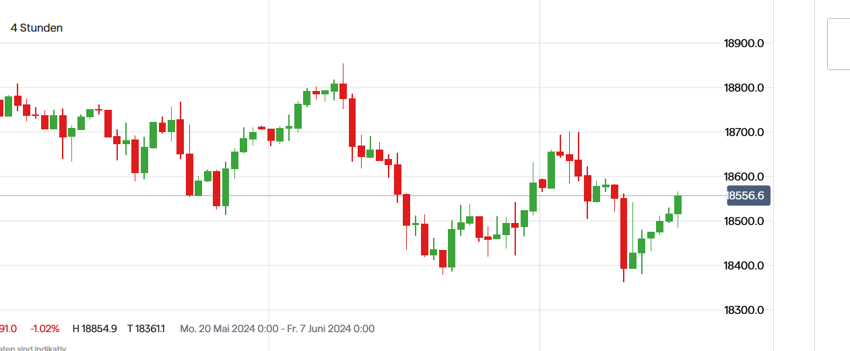Click the -1.02% percentage change value
850x351 pixels.
[x=44, y=329]
